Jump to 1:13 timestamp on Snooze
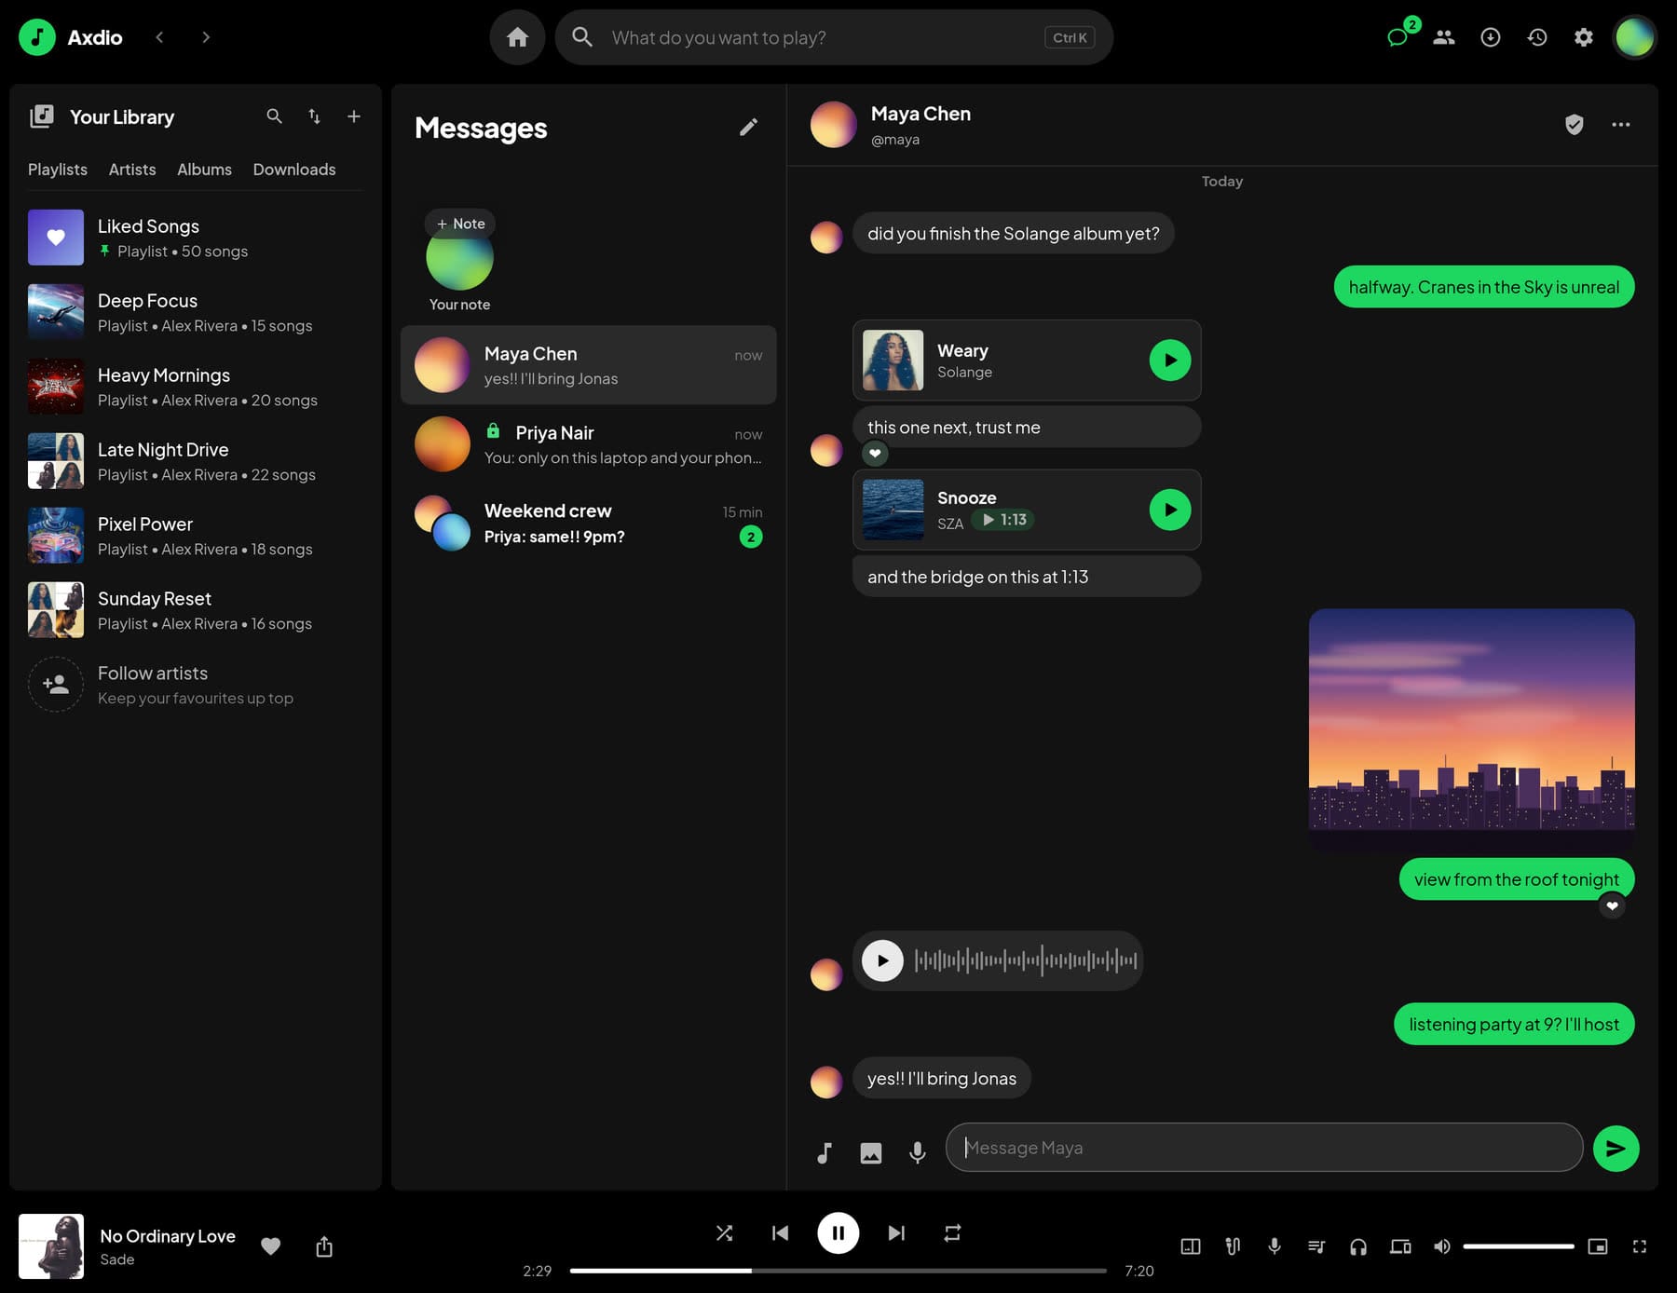Viewport: 1677px width, 1293px height. point(1003,520)
